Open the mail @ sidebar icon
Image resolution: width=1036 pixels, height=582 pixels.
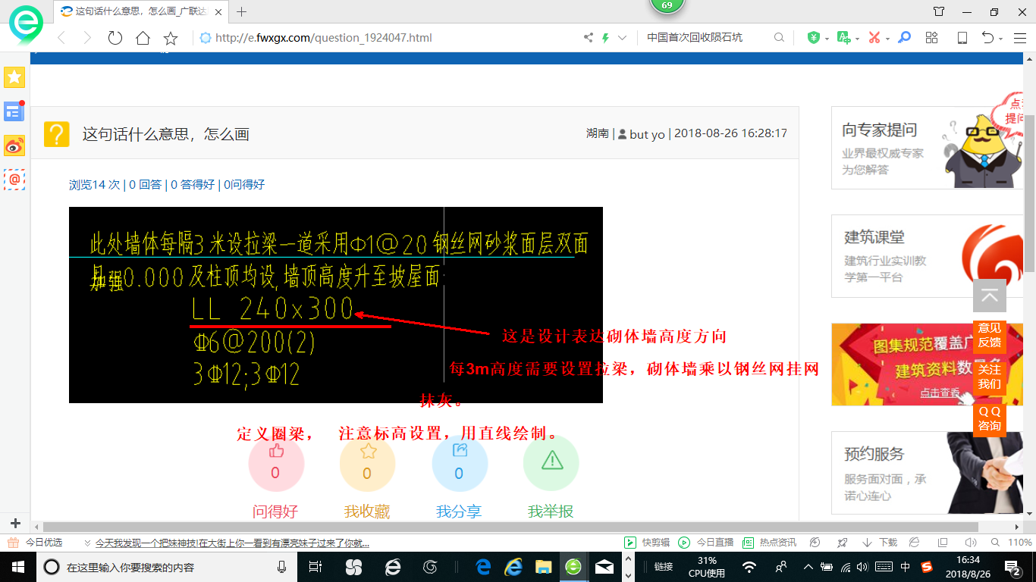coord(14,180)
